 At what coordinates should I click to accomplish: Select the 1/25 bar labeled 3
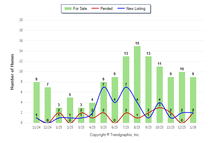point(59,115)
